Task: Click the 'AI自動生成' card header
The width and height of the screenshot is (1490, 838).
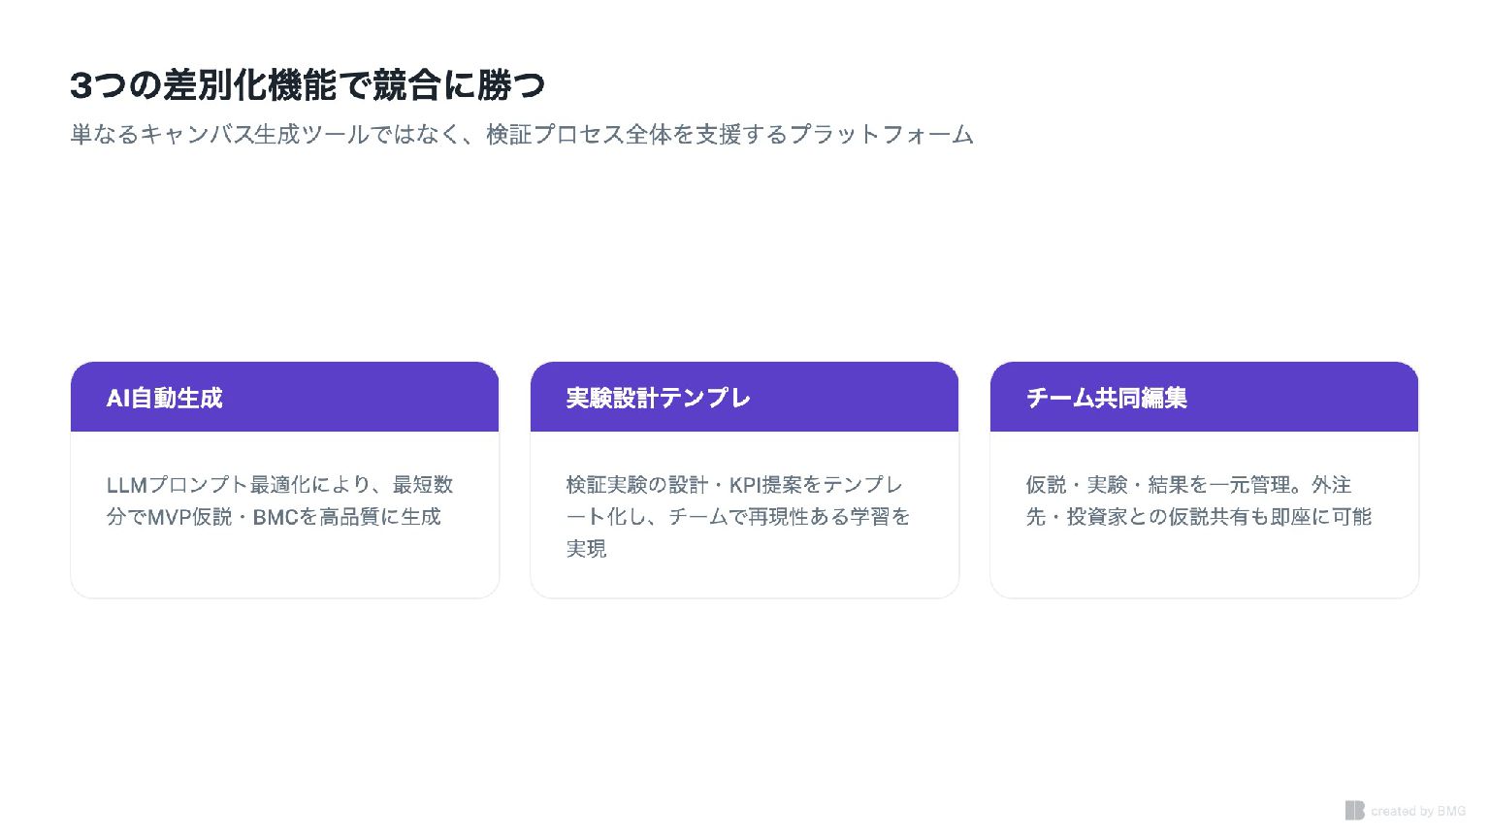Action: 165,398
